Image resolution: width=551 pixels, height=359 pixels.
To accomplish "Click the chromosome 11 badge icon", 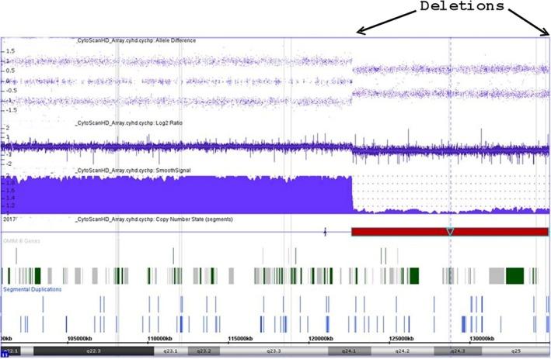I will [x=5, y=355].
